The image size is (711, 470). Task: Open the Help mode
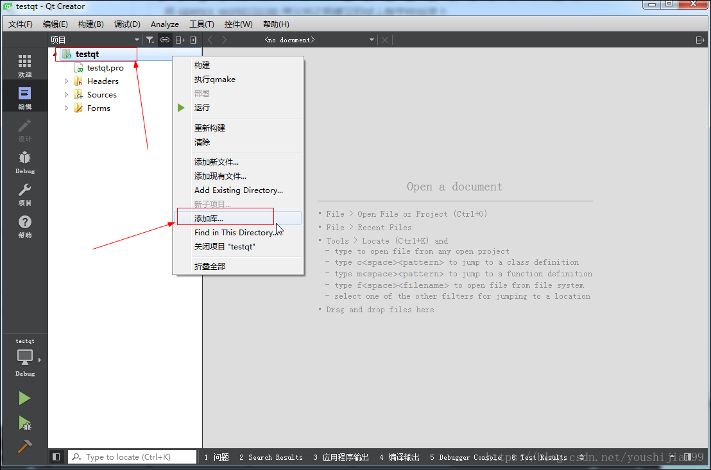[x=24, y=226]
